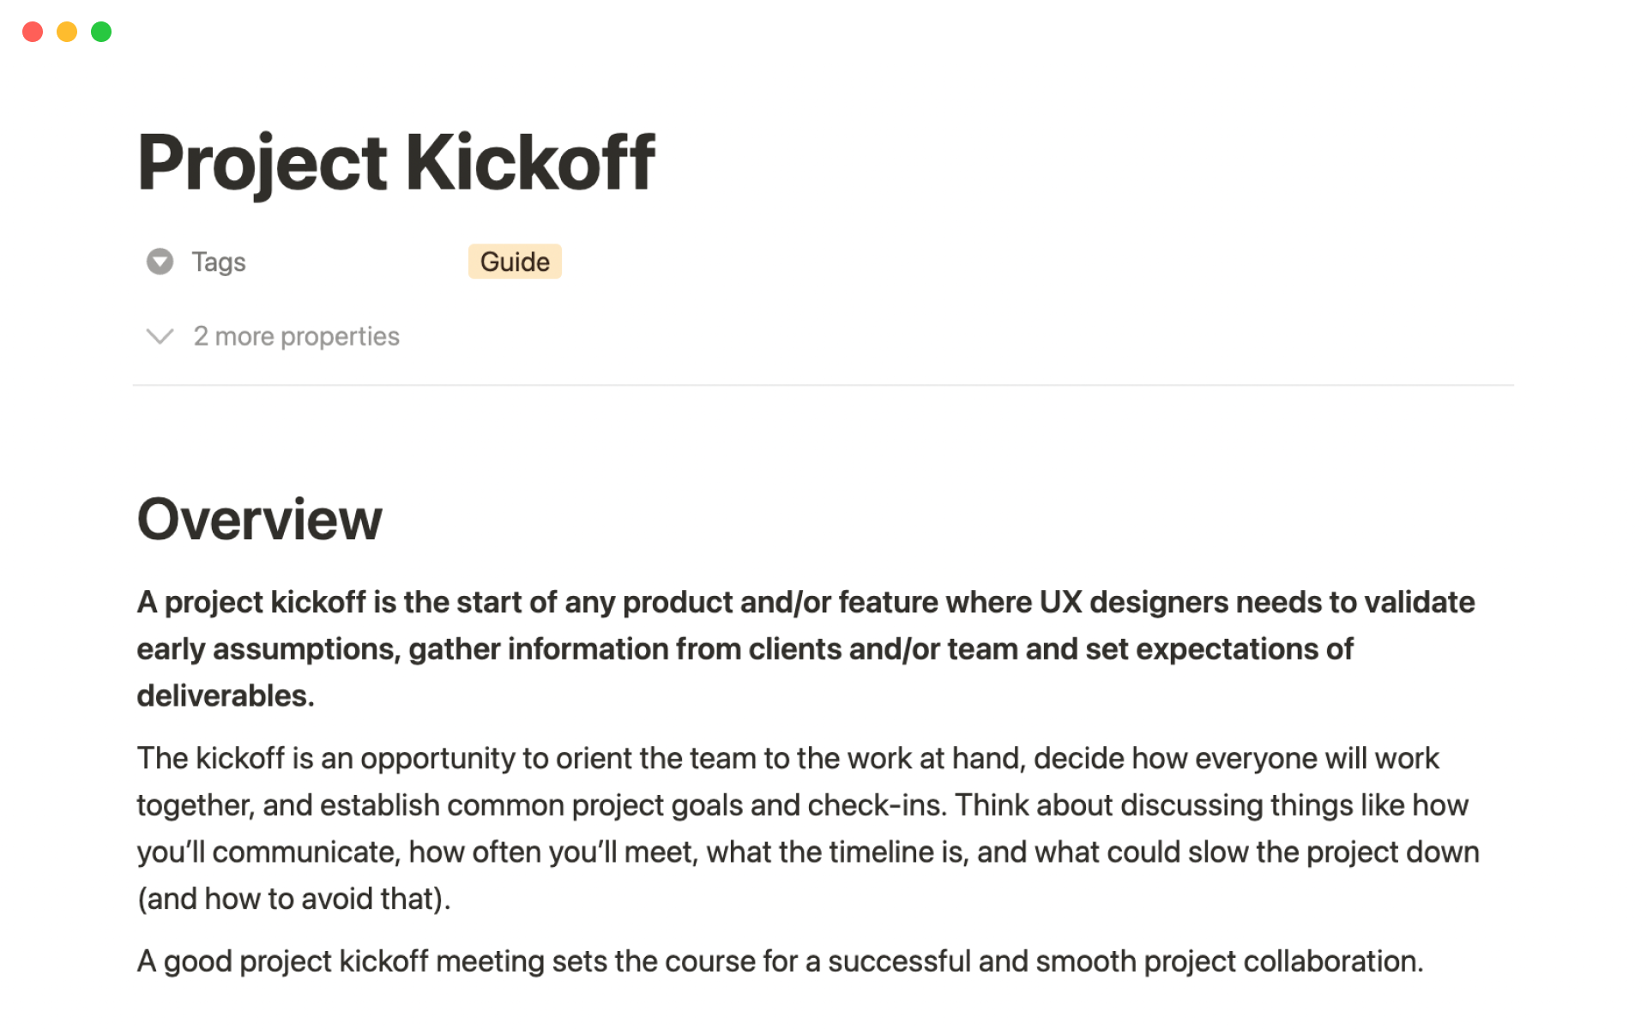Viewport: 1647px width, 1029px height.
Task: Click the Project Kickoff page title
Action: pyautogui.click(x=395, y=163)
